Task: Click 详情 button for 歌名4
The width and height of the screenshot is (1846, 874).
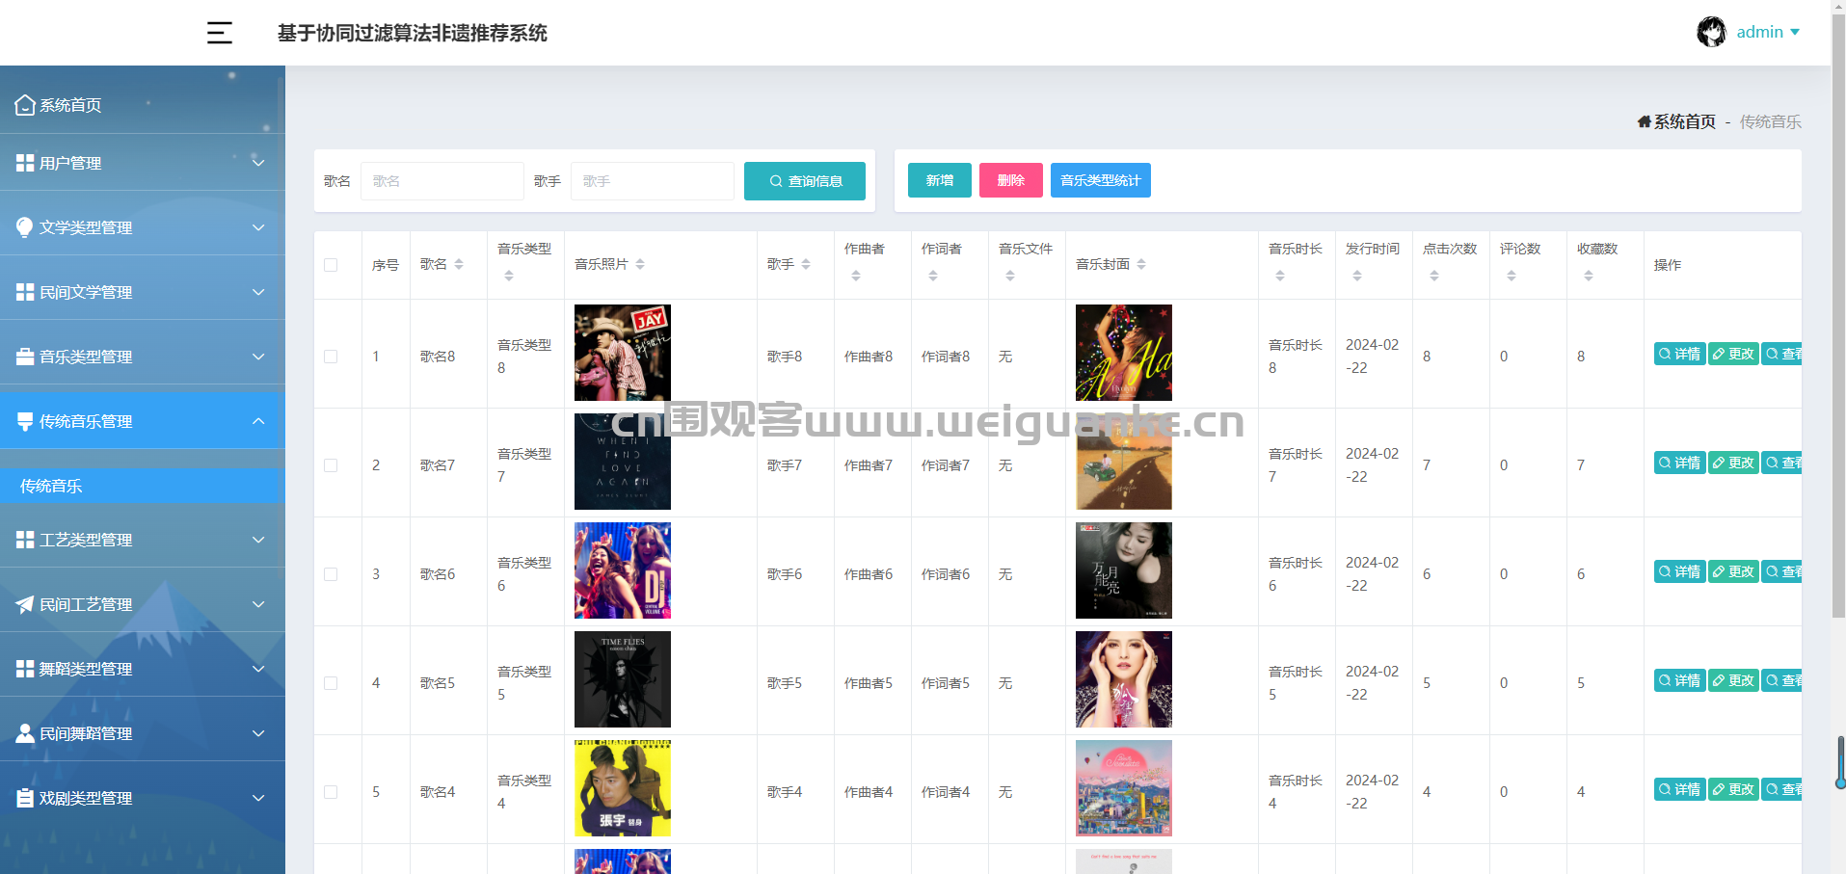Action: [x=1680, y=789]
